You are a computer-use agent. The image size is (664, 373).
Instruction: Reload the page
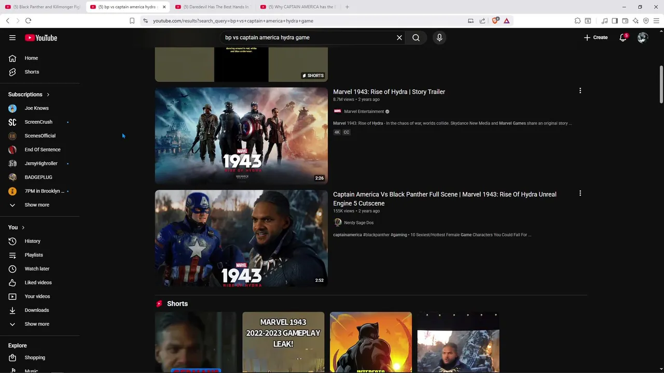[x=28, y=21]
